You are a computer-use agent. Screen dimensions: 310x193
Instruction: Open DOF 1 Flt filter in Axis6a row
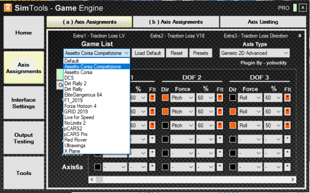point(152,167)
